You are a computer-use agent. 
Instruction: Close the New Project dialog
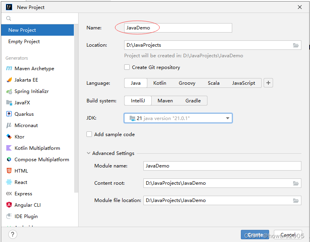point(300,7)
